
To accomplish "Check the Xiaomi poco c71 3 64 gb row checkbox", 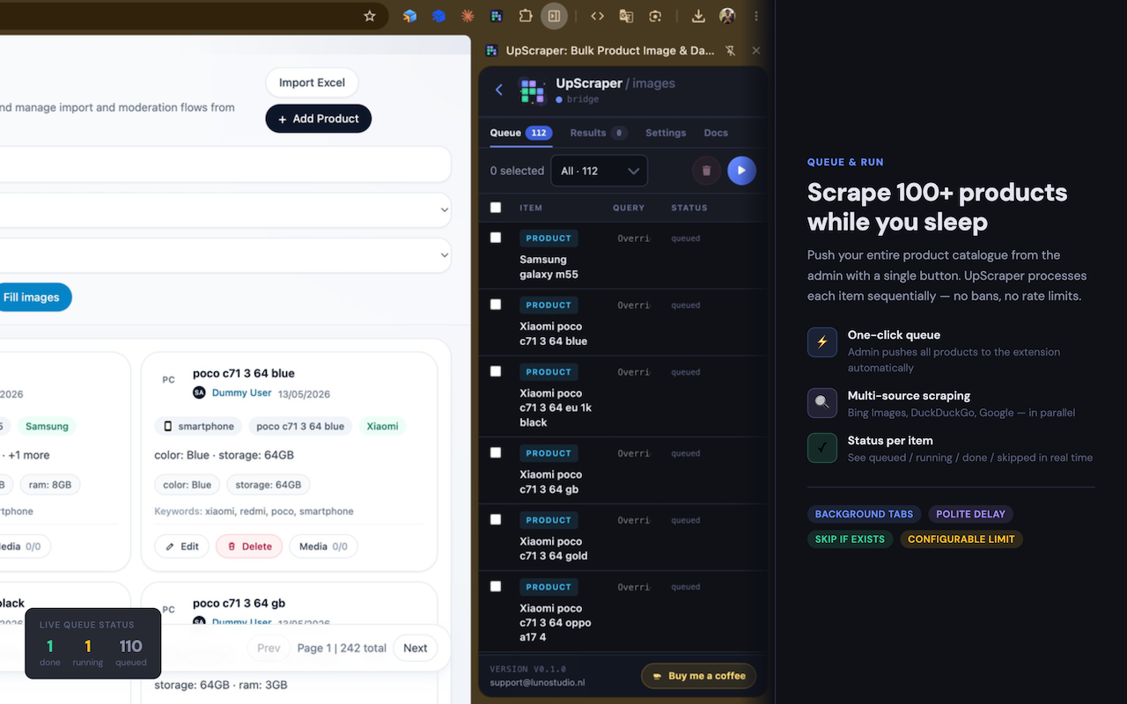I will pyautogui.click(x=496, y=452).
